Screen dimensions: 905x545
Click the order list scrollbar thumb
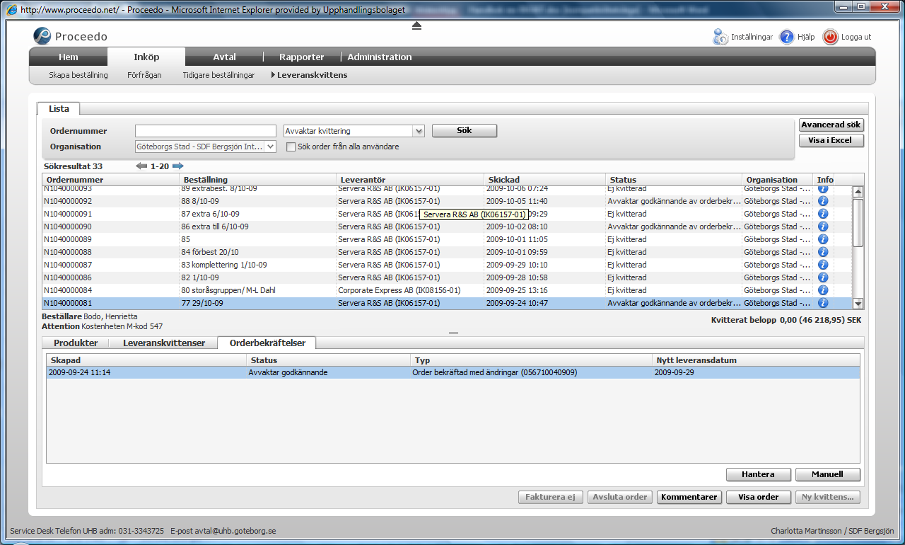pos(858,223)
